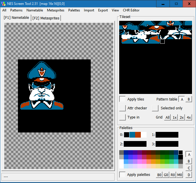
Task: Select palette set D button
Action: [189, 175]
